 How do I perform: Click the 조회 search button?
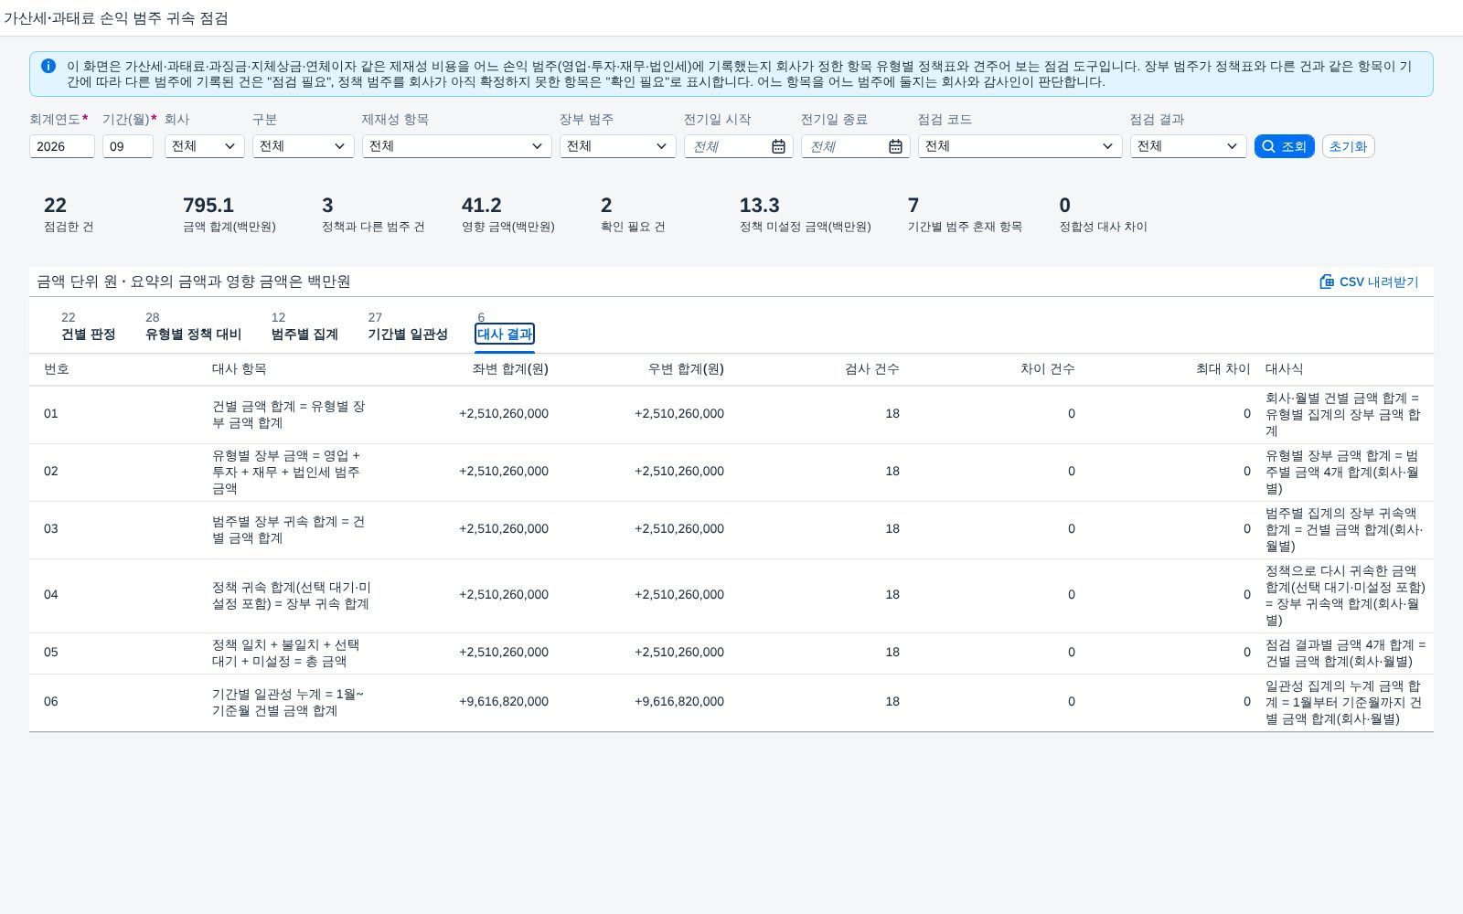1285,146
